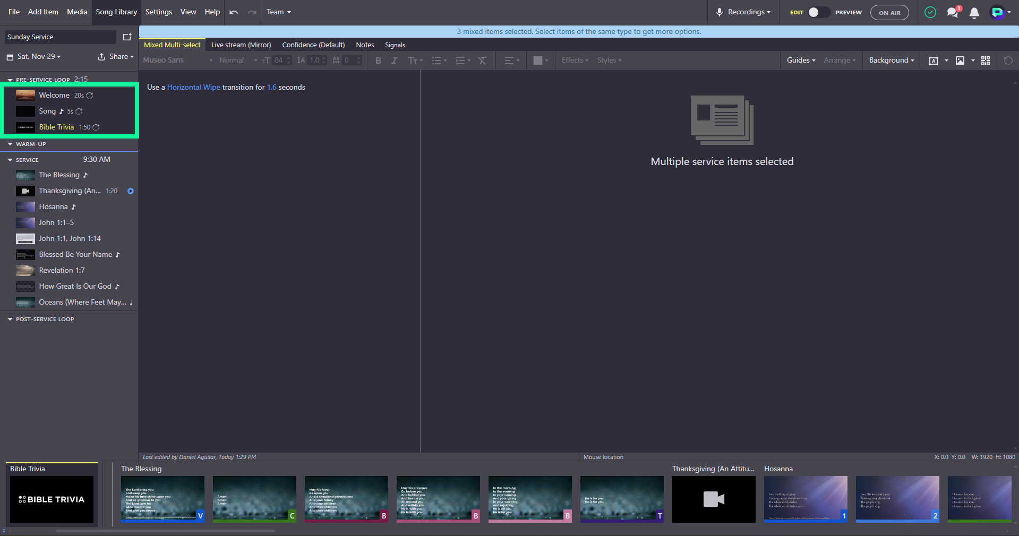Insert a text box
The height and width of the screenshot is (536, 1019).
pos(934,60)
